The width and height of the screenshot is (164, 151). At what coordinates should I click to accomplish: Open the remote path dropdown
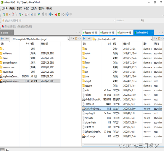tap(151, 39)
